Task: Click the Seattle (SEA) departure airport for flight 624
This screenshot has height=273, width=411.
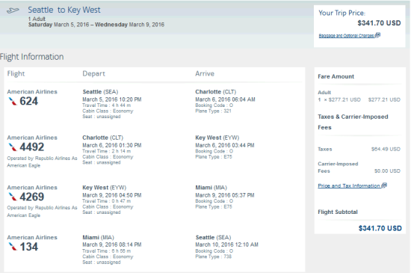Action: [x=100, y=92]
